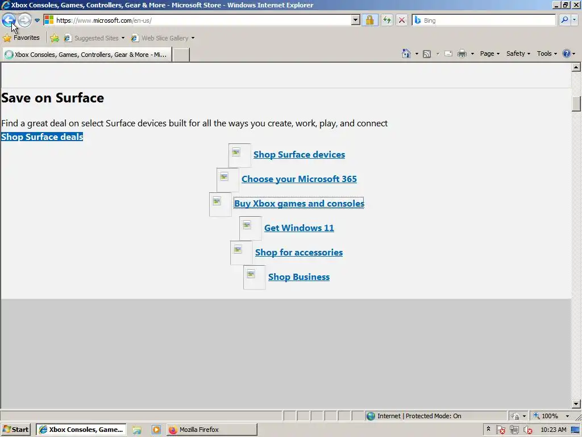Go back using the Back arrow button
Viewport: 582px width, 437px height.
[x=9, y=20]
